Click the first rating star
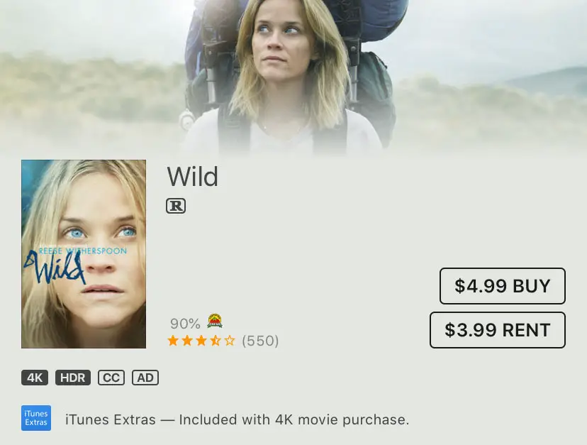The image size is (587, 445). pyautogui.click(x=173, y=341)
